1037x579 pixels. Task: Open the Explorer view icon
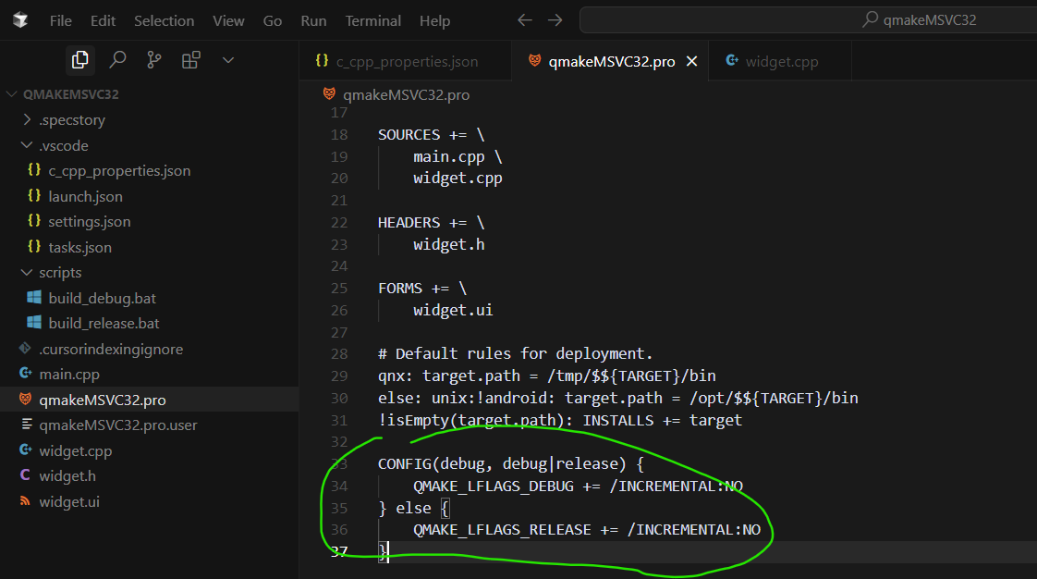80,59
